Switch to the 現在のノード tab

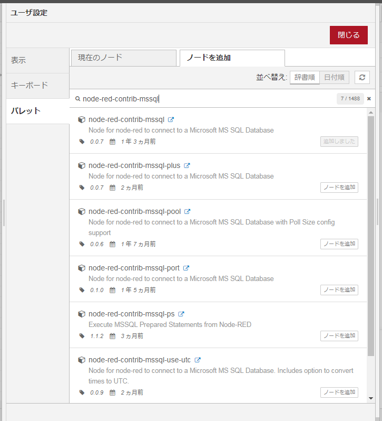tap(124, 58)
